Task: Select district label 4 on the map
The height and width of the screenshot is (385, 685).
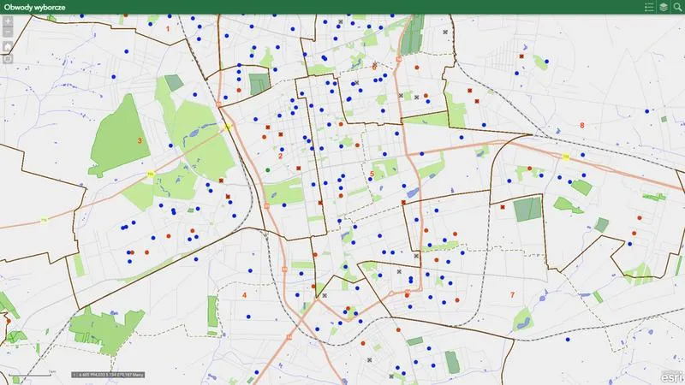Action: coord(244,295)
